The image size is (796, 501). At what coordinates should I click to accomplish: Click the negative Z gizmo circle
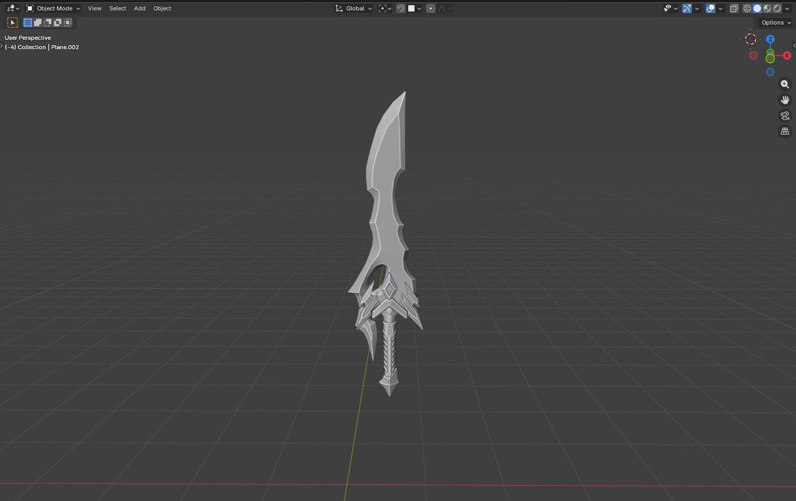pyautogui.click(x=770, y=72)
